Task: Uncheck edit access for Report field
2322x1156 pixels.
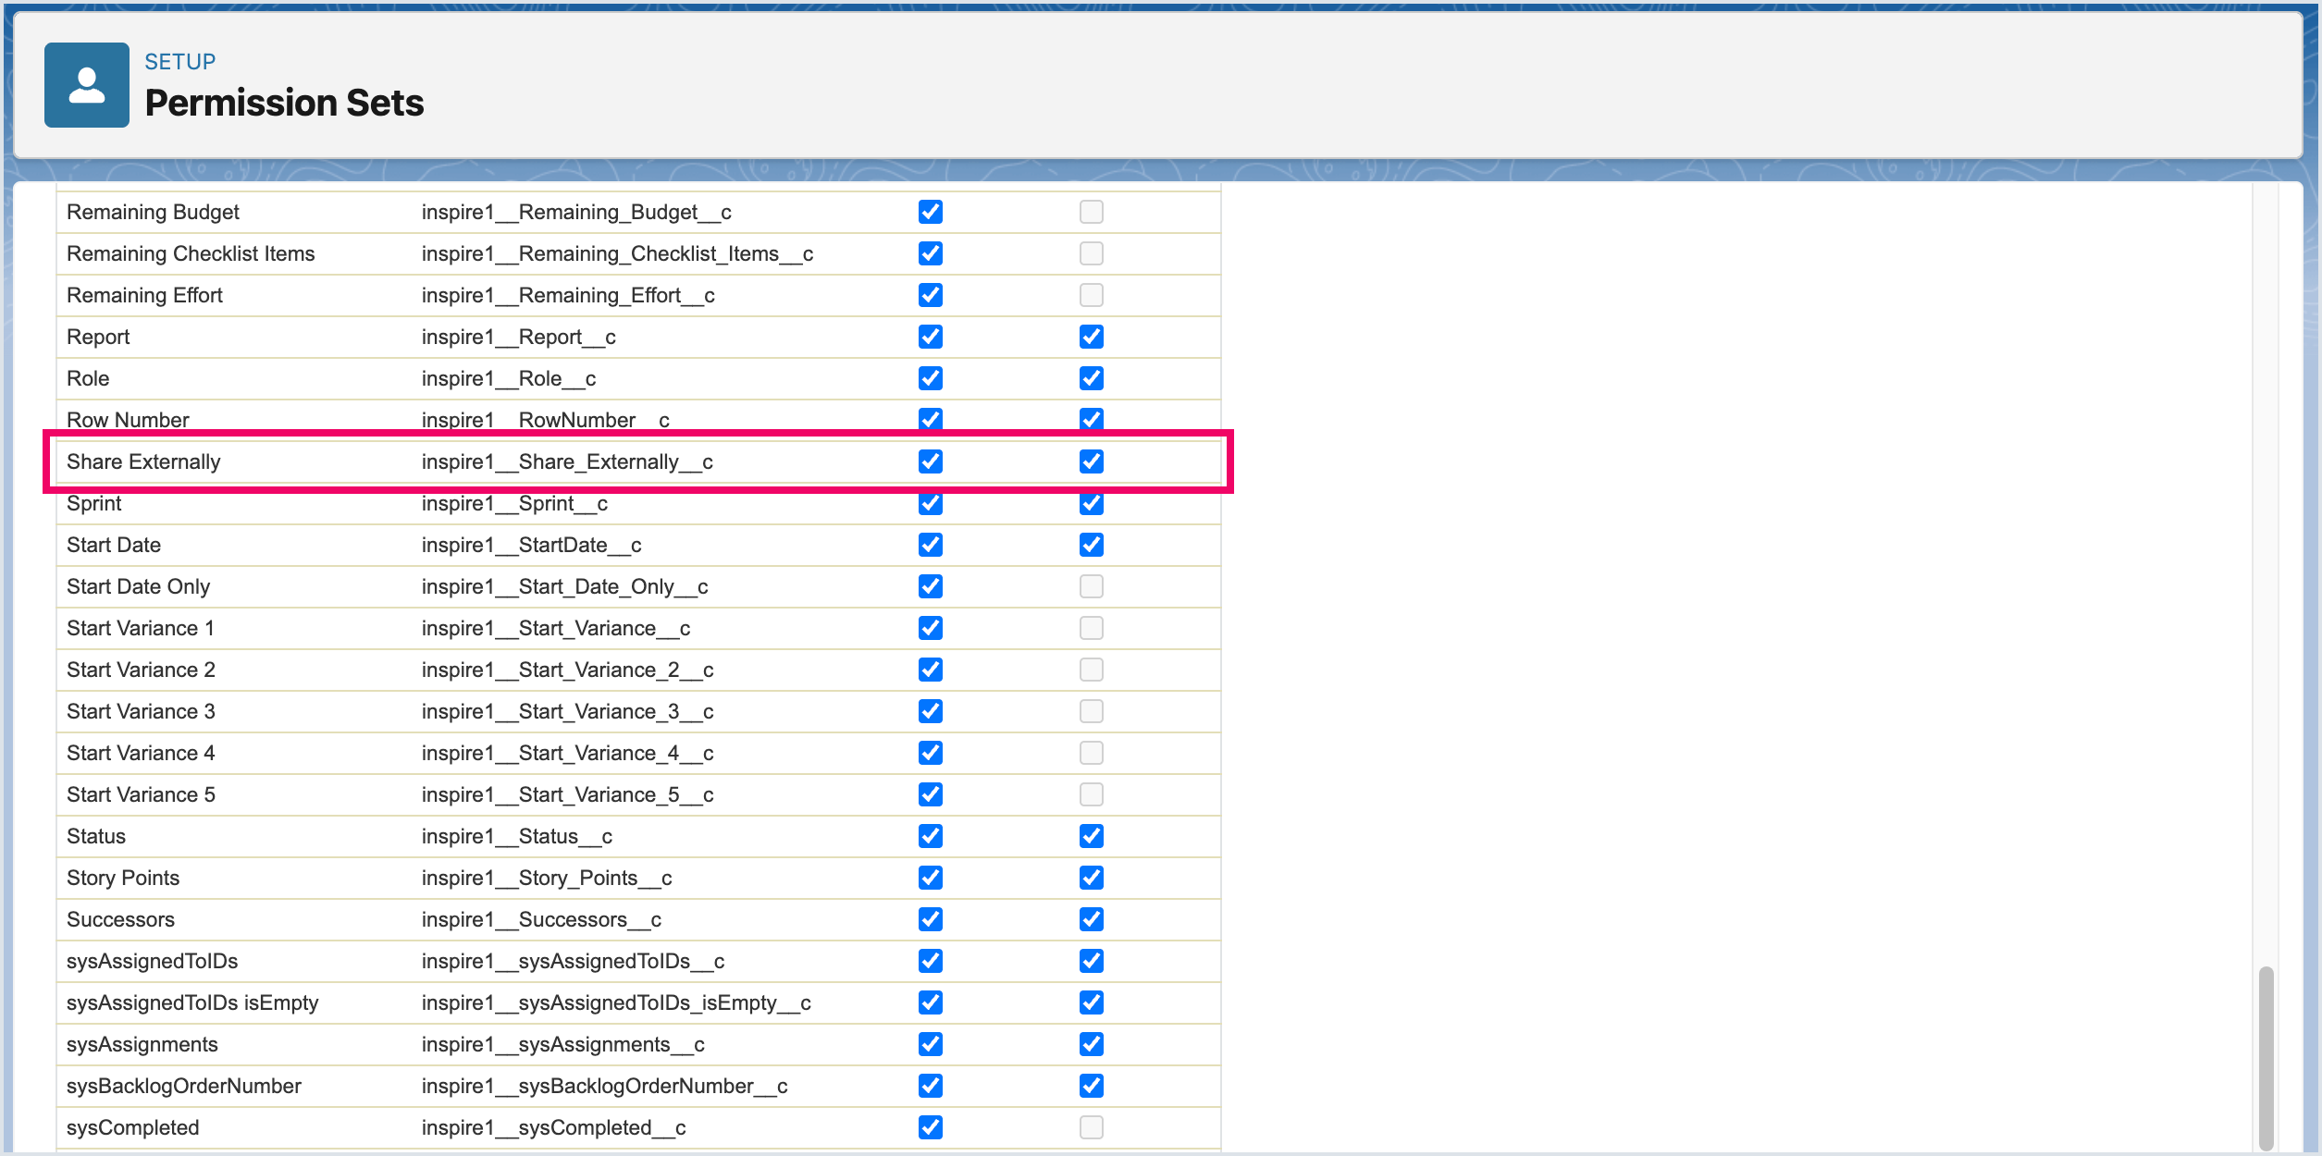Action: (x=1091, y=337)
